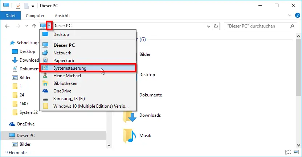Open the Desktop folder in main pane
Screen dimensions: 302x157
(147, 75)
